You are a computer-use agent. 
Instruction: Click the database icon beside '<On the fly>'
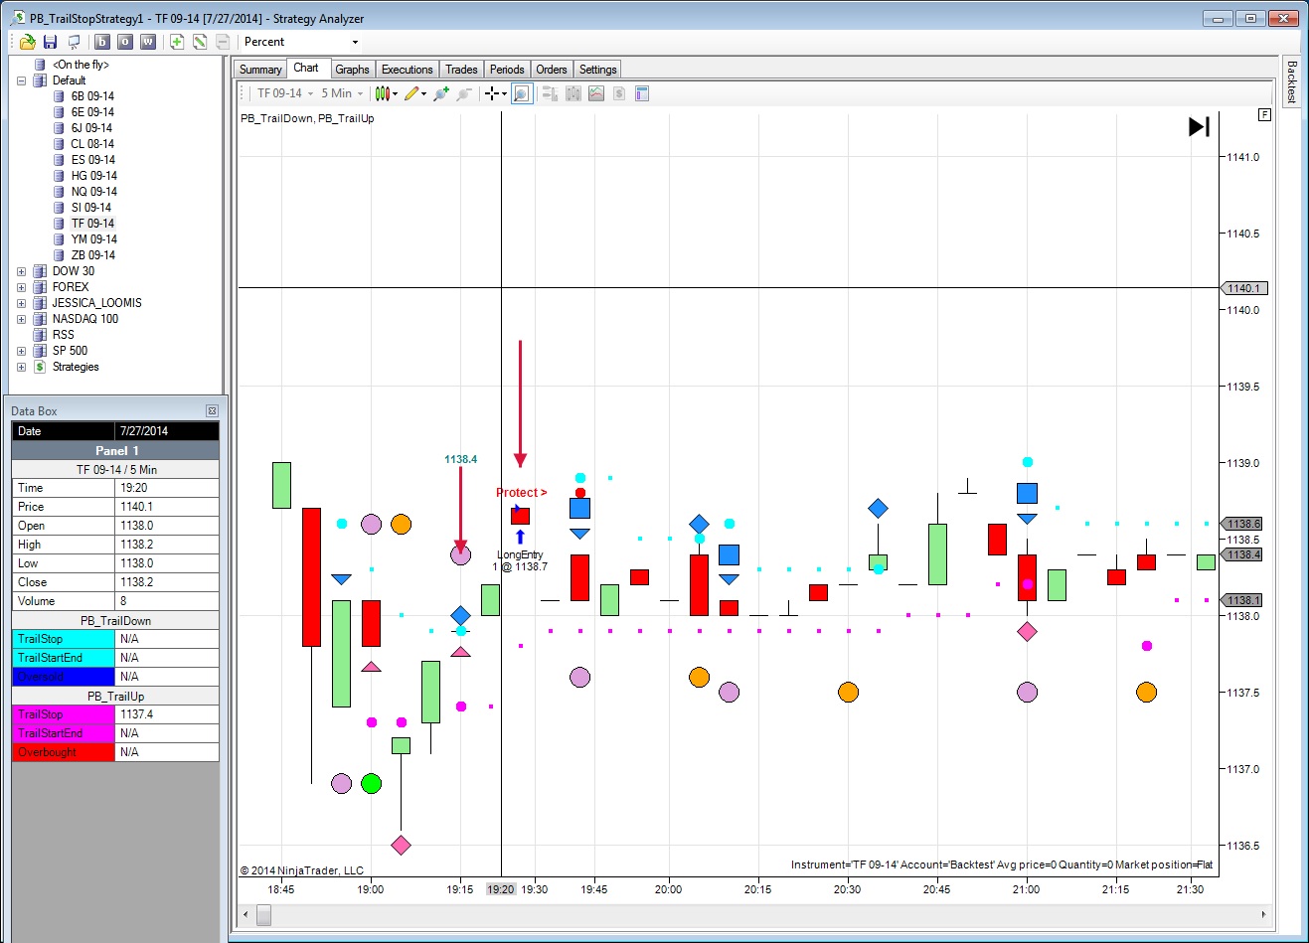pos(40,65)
